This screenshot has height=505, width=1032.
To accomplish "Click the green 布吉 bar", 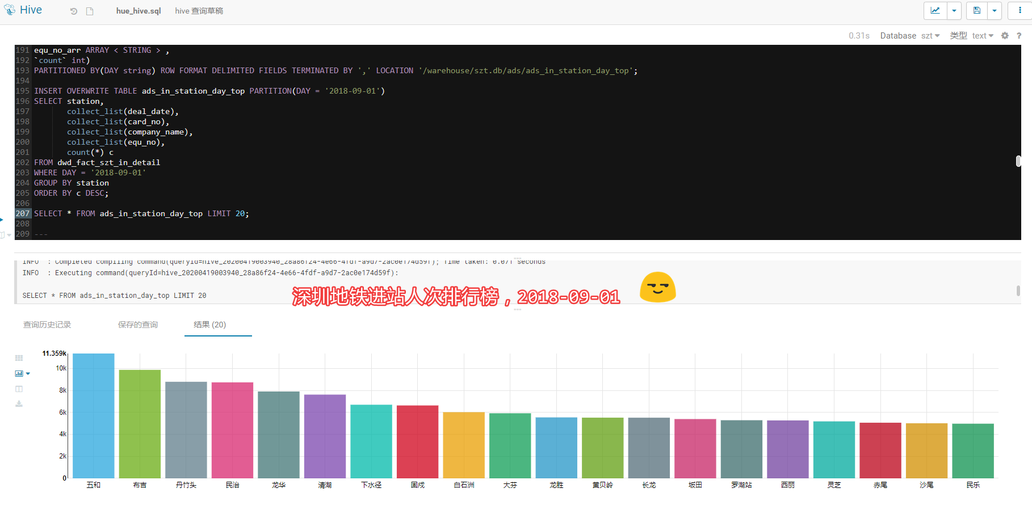I will coord(140,424).
